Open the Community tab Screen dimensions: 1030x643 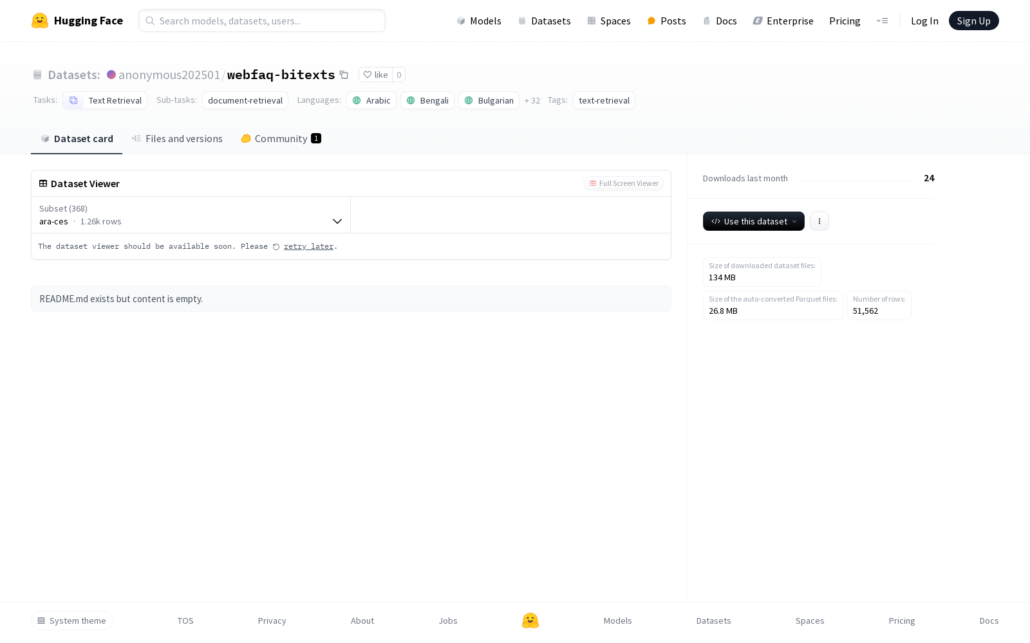click(281, 138)
